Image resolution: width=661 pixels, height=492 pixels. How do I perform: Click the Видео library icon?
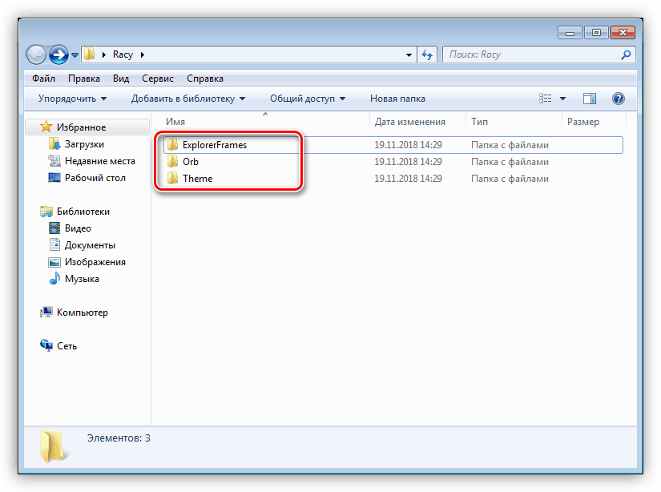[54, 228]
